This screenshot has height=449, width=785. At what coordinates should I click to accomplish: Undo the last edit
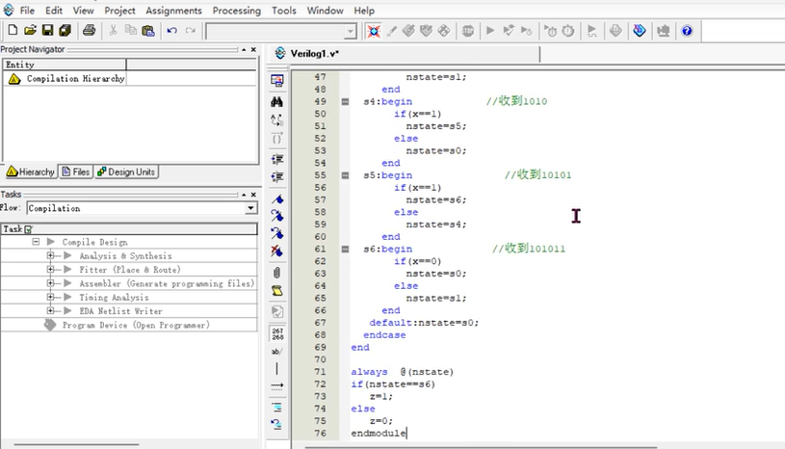pos(172,31)
